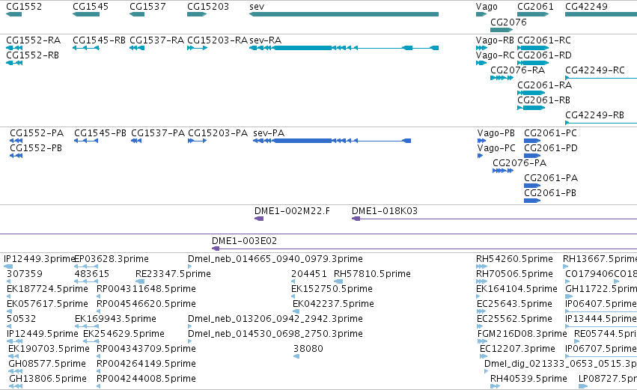Select the Vago-PC protein label

click(496, 148)
